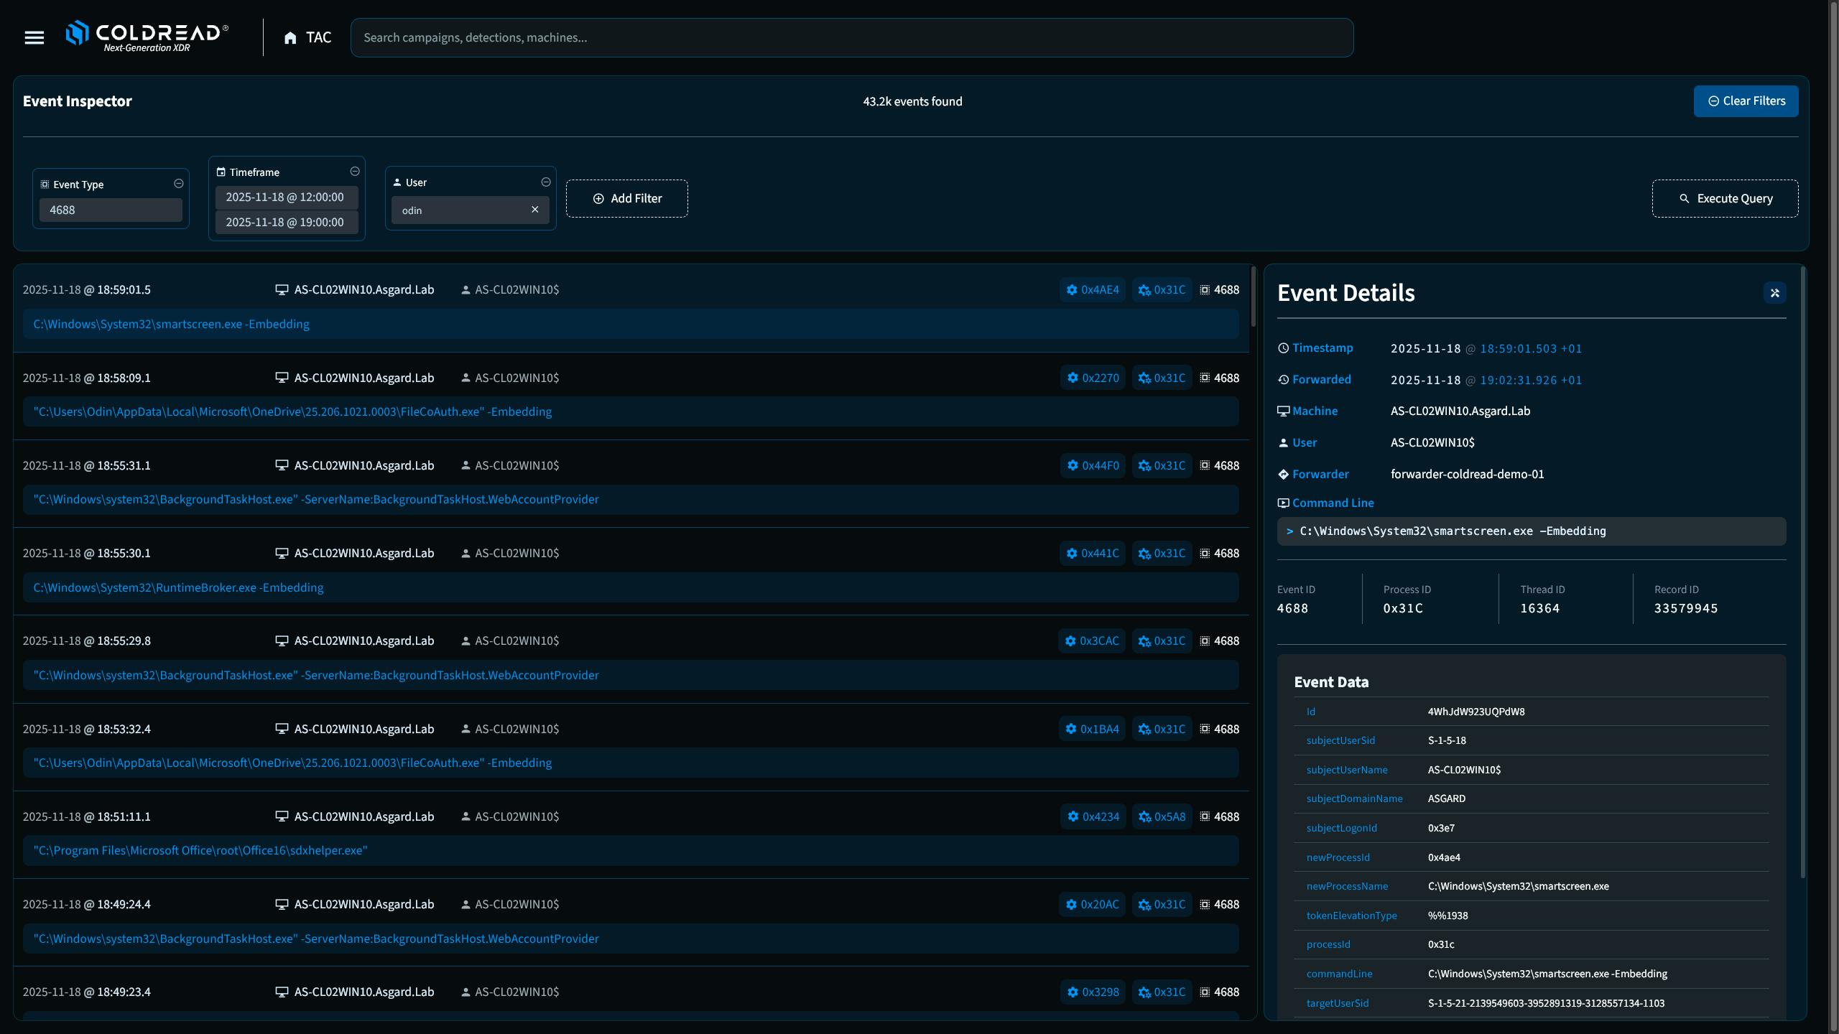
Task: Remove the Timeframe filter
Action: click(x=354, y=172)
